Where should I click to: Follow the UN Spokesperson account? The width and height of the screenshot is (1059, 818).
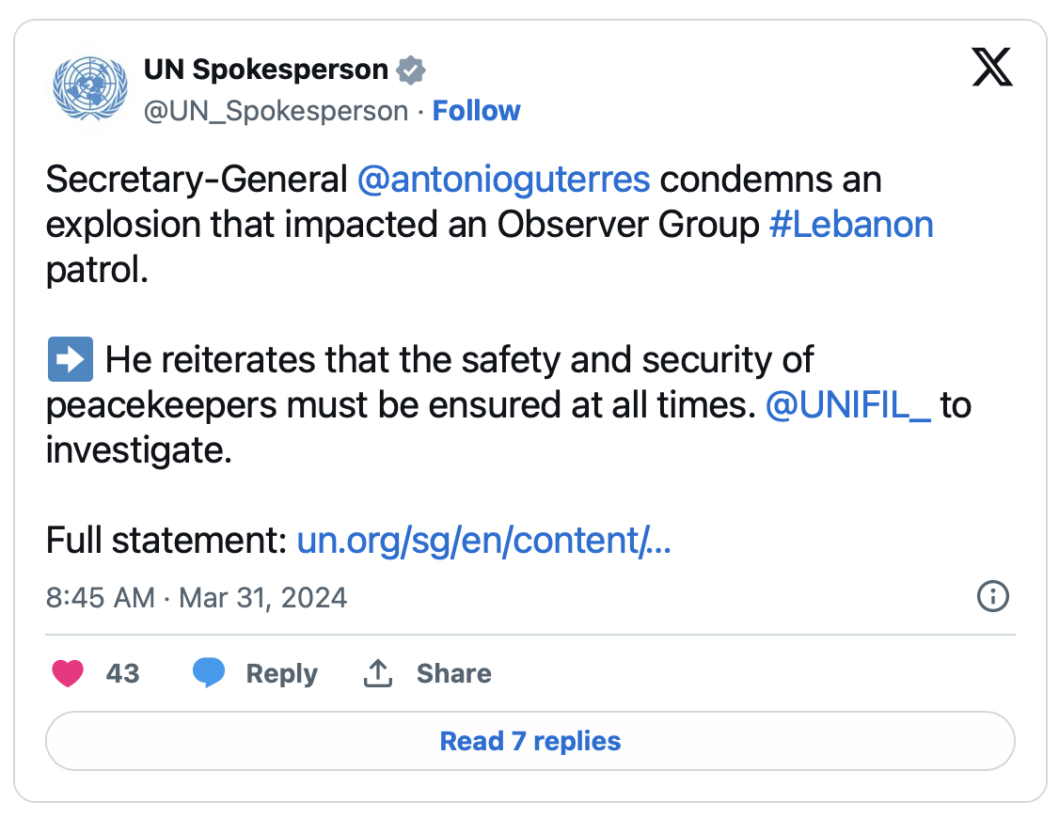(x=476, y=111)
